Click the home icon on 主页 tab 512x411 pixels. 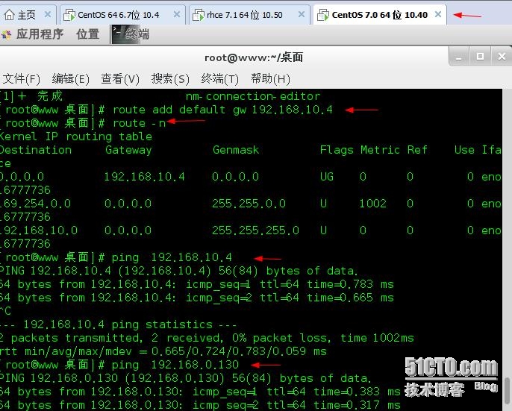pos(10,15)
